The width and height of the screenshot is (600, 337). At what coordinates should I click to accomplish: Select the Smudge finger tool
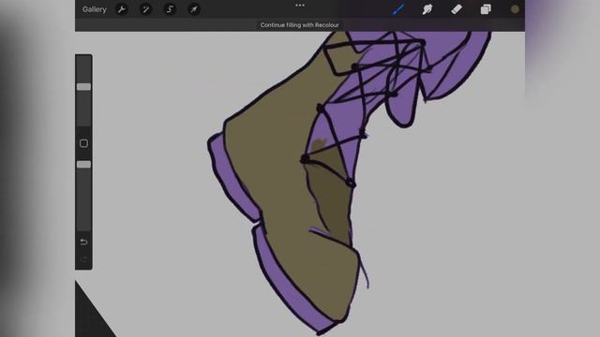(x=427, y=9)
